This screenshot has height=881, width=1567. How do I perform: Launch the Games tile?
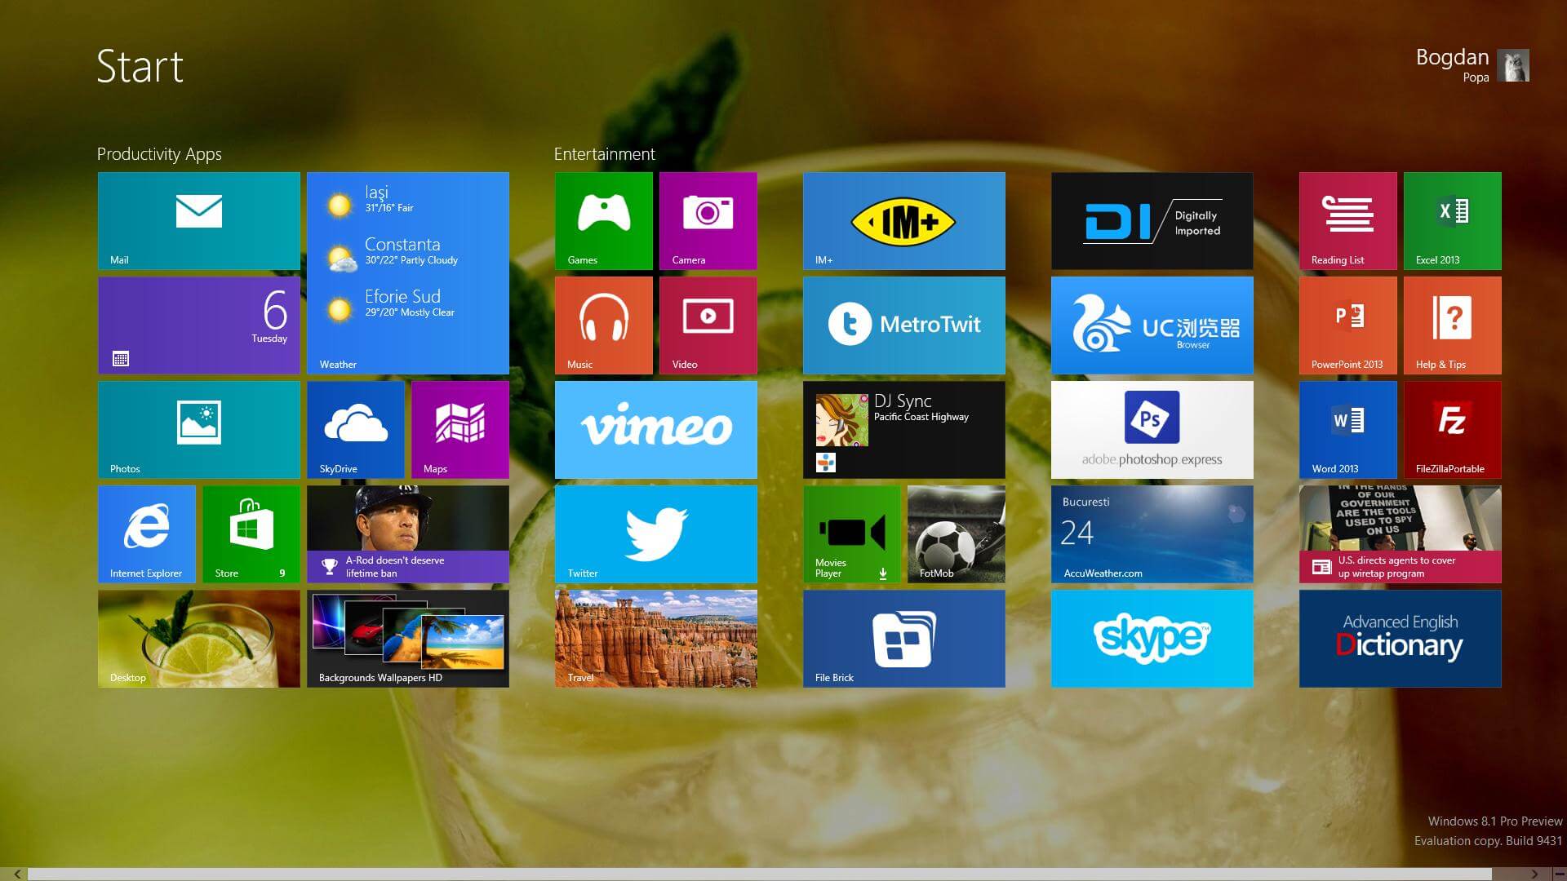604,221
